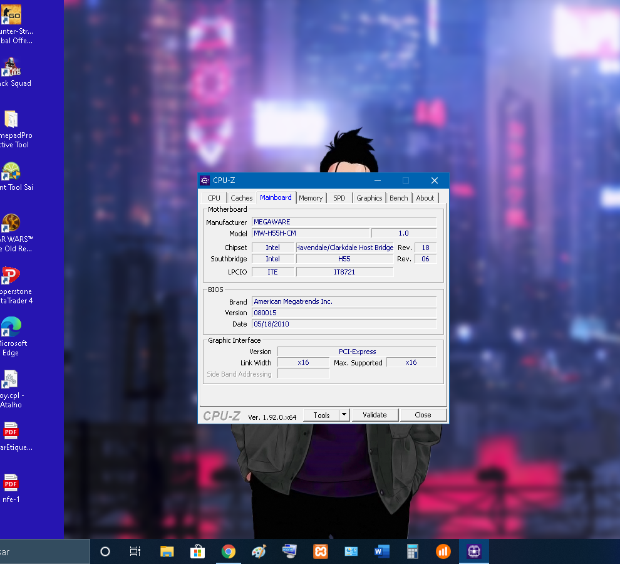
Task: Expand the Tools dropdown arrow
Action: point(344,415)
